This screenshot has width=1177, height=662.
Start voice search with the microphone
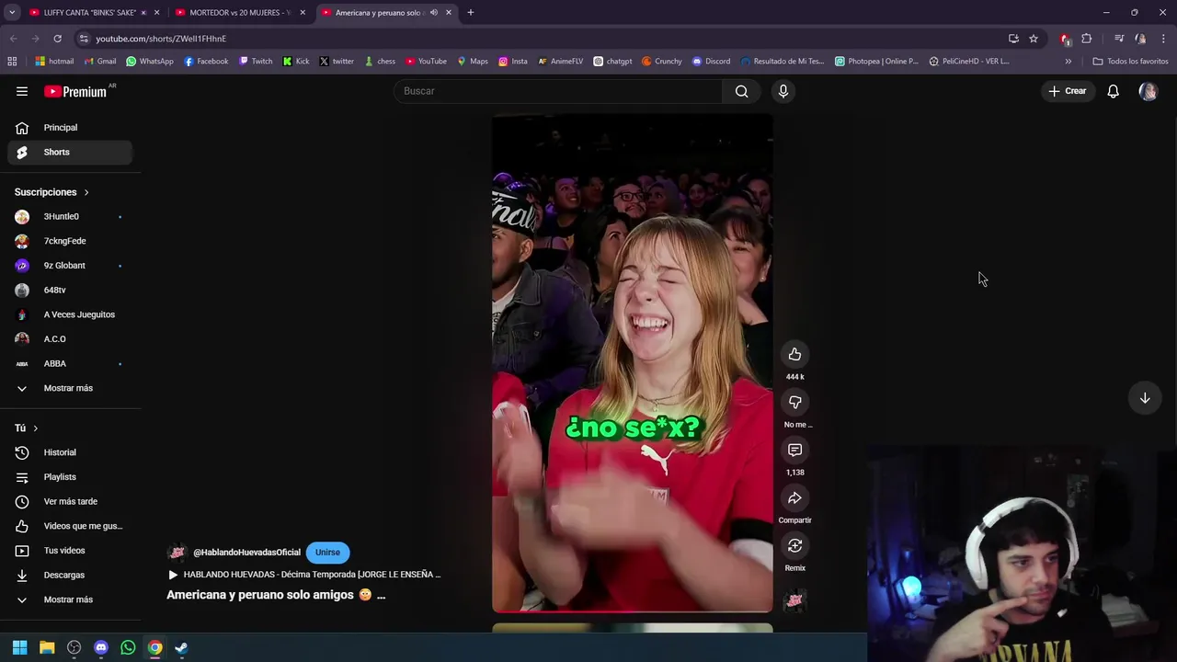(x=783, y=91)
